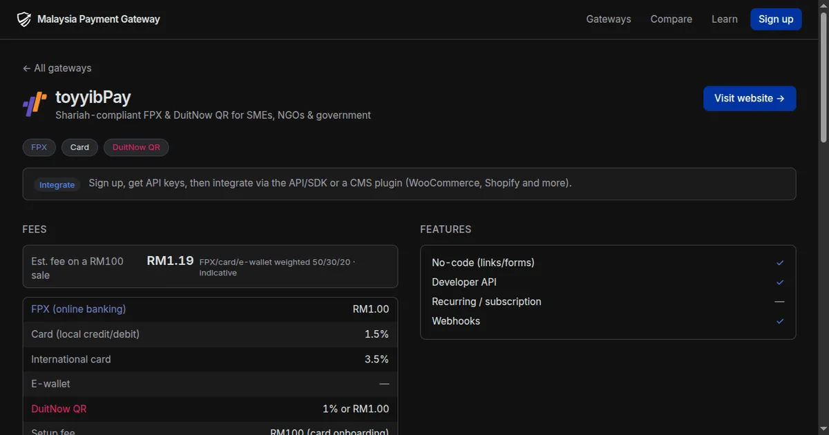Click the No-code checkmark icon
829x435 pixels.
click(x=780, y=263)
